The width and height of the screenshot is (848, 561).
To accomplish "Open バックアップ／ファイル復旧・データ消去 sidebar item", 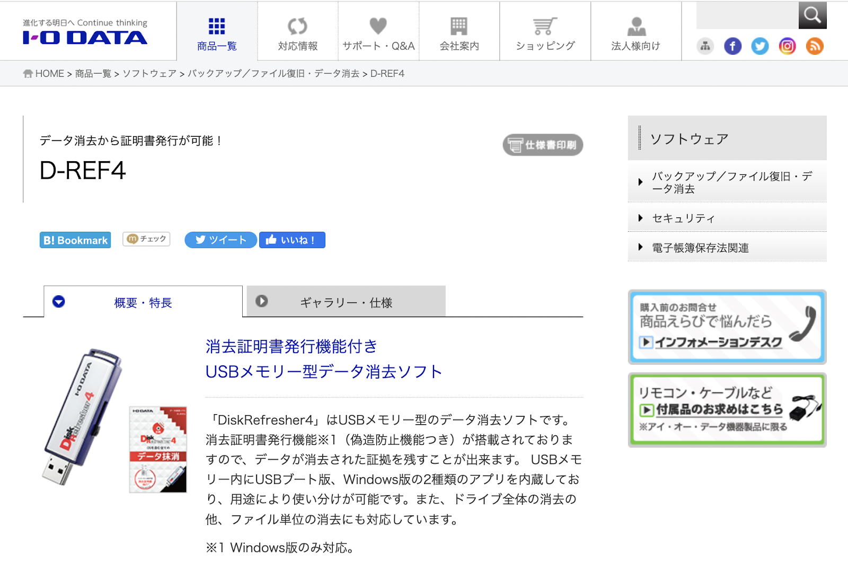I will [x=727, y=182].
